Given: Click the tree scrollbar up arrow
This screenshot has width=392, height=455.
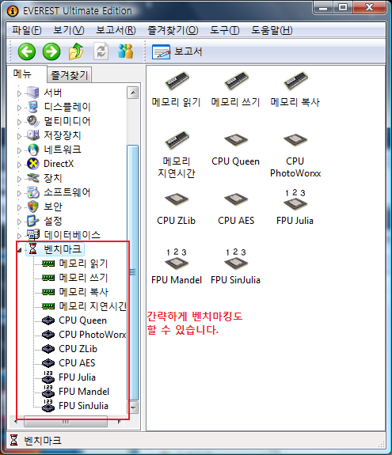Looking at the screenshot, I should coord(133,93).
